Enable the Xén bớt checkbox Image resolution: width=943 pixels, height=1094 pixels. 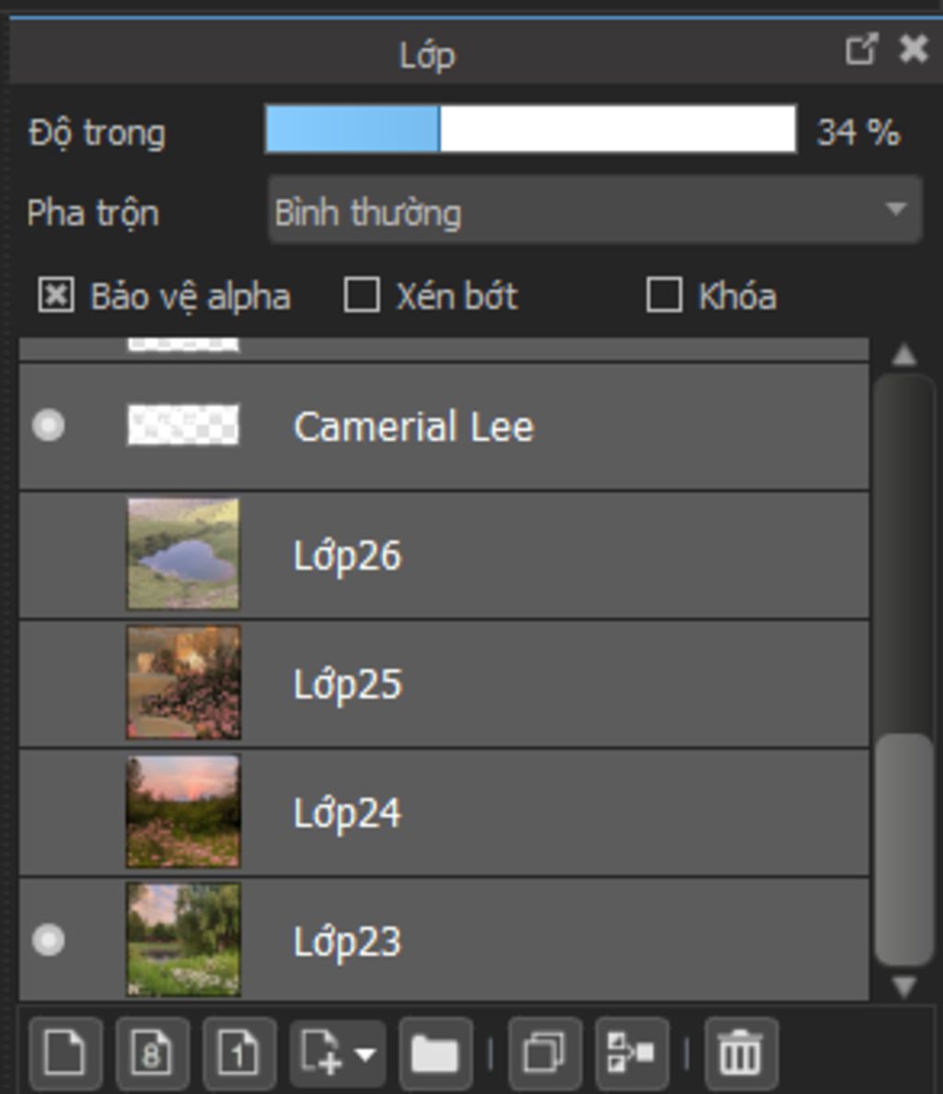362,295
